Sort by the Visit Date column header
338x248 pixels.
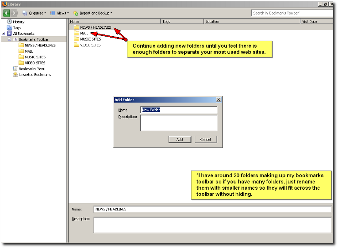tap(317, 22)
